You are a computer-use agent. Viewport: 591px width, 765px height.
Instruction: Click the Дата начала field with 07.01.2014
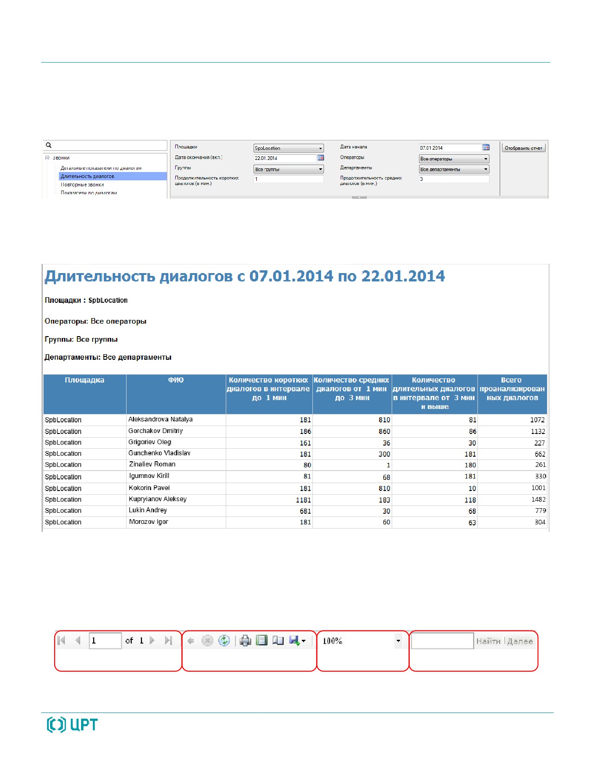pos(450,148)
